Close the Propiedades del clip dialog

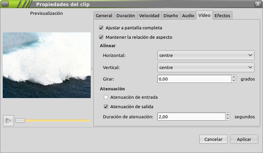point(258,4)
